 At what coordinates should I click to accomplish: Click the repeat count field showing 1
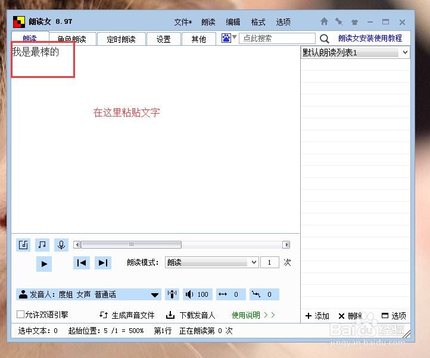270,262
